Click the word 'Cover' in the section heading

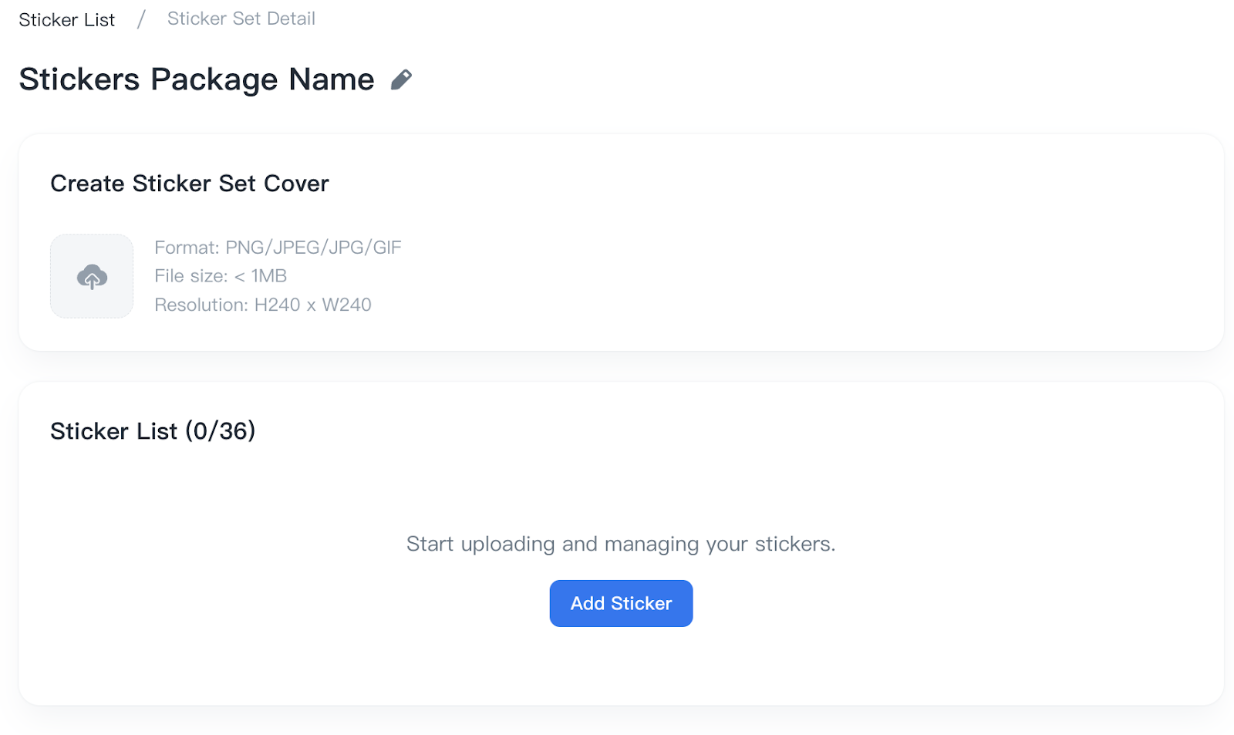pyautogui.click(x=296, y=184)
